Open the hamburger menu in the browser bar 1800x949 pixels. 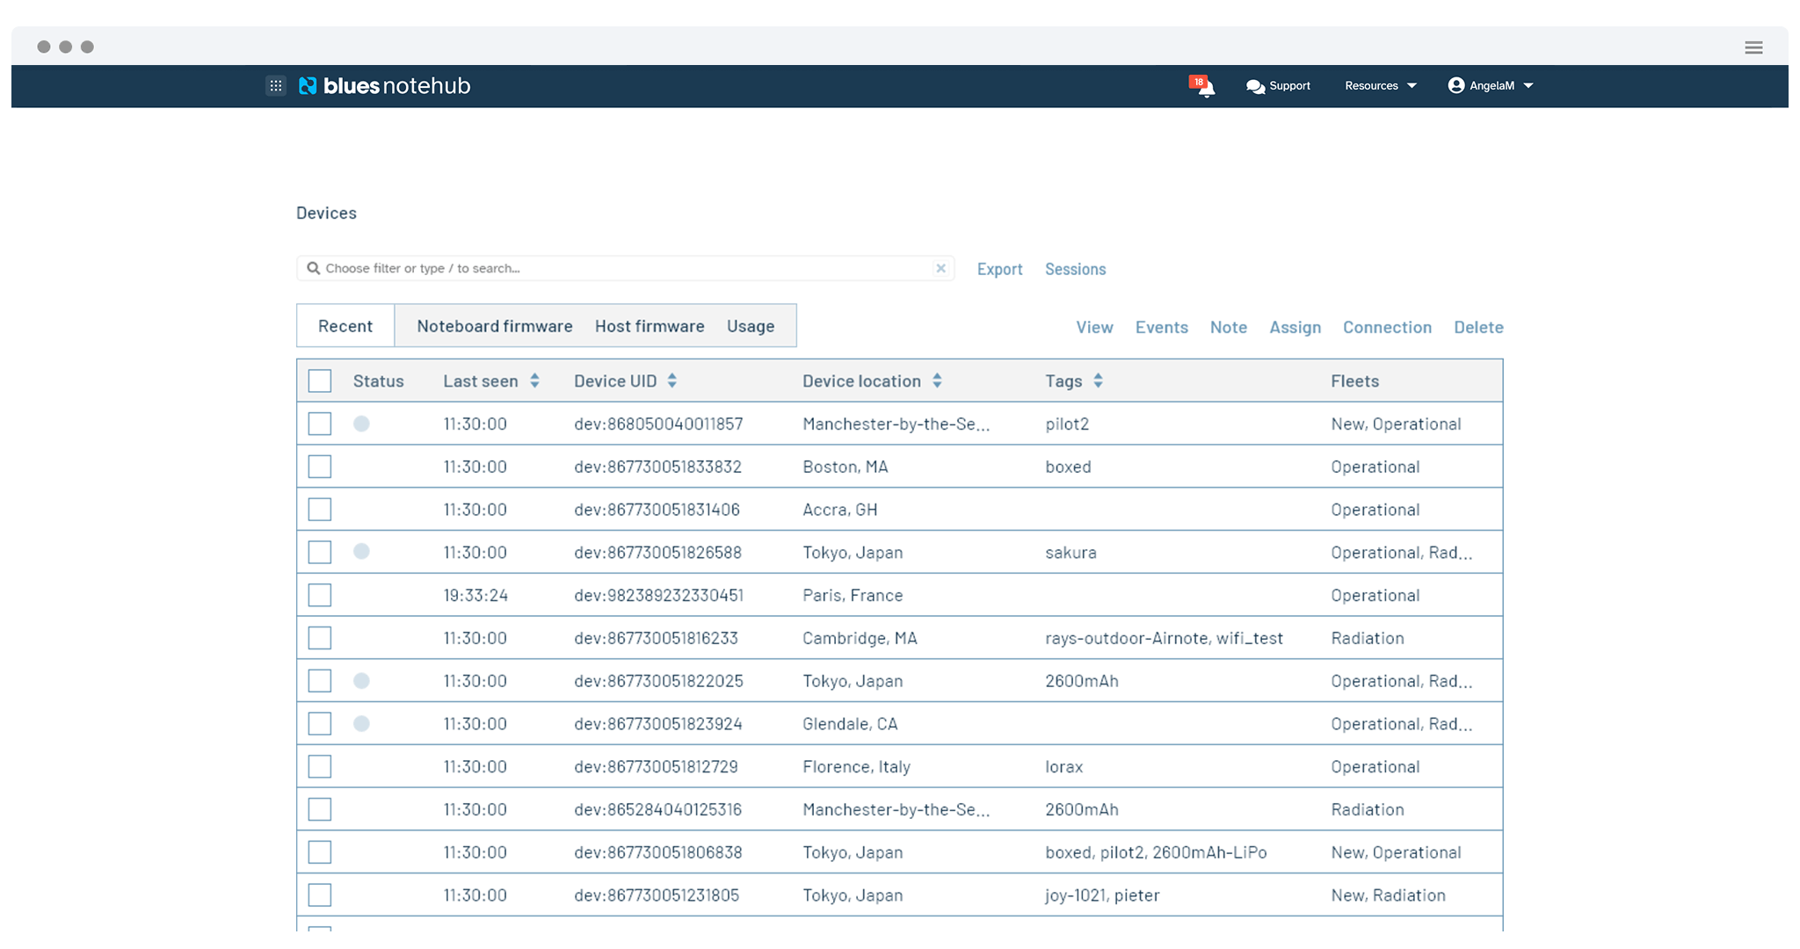click(1753, 47)
